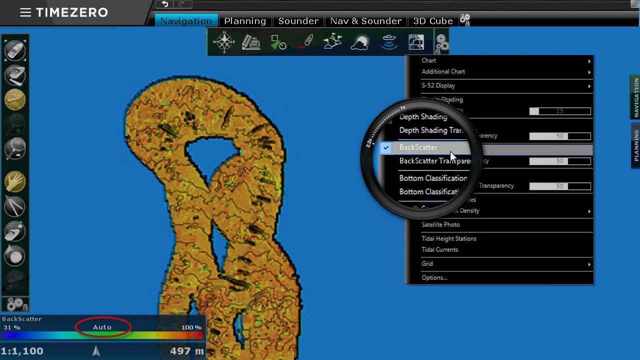Enable Tidal Height Stations display
Screen dimensions: 640x360
click(x=448, y=238)
